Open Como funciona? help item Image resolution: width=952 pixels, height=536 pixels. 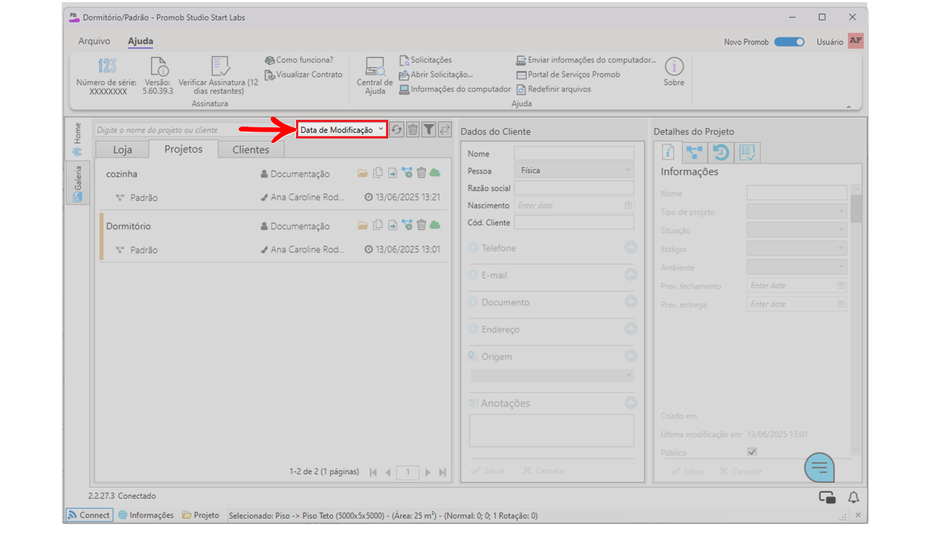coord(300,60)
